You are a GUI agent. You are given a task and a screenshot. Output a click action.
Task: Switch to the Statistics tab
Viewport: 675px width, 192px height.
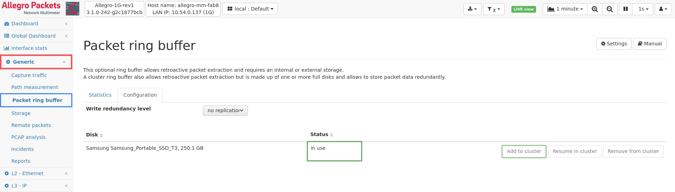(100, 95)
